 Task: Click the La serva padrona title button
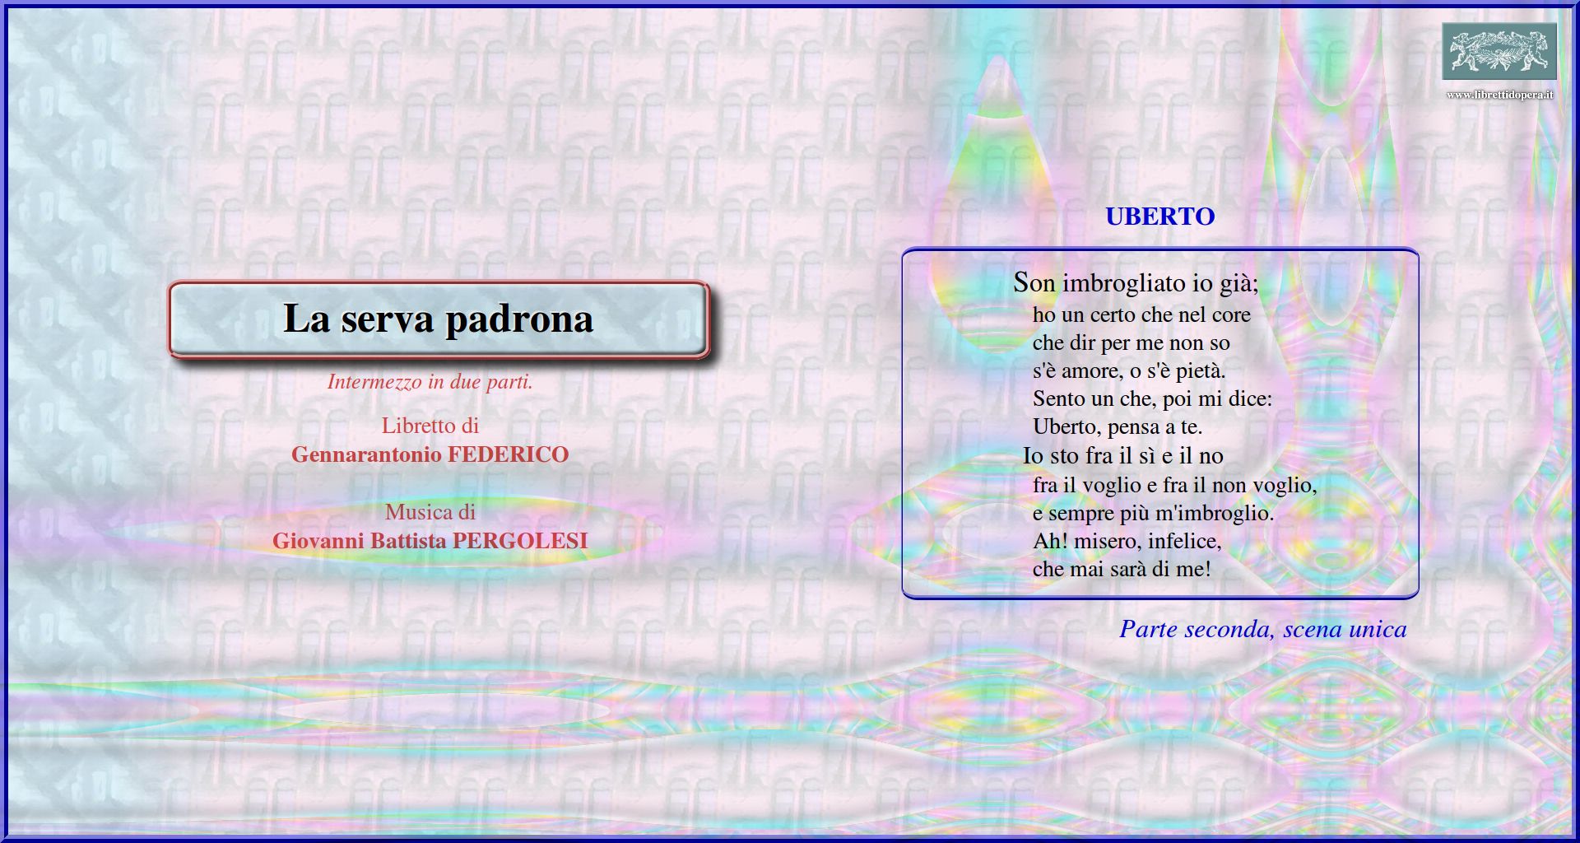click(x=438, y=319)
